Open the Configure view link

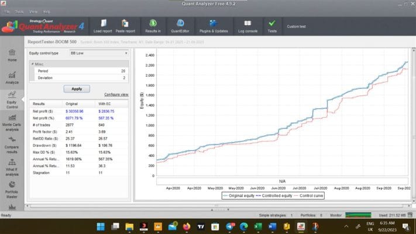tap(116, 94)
